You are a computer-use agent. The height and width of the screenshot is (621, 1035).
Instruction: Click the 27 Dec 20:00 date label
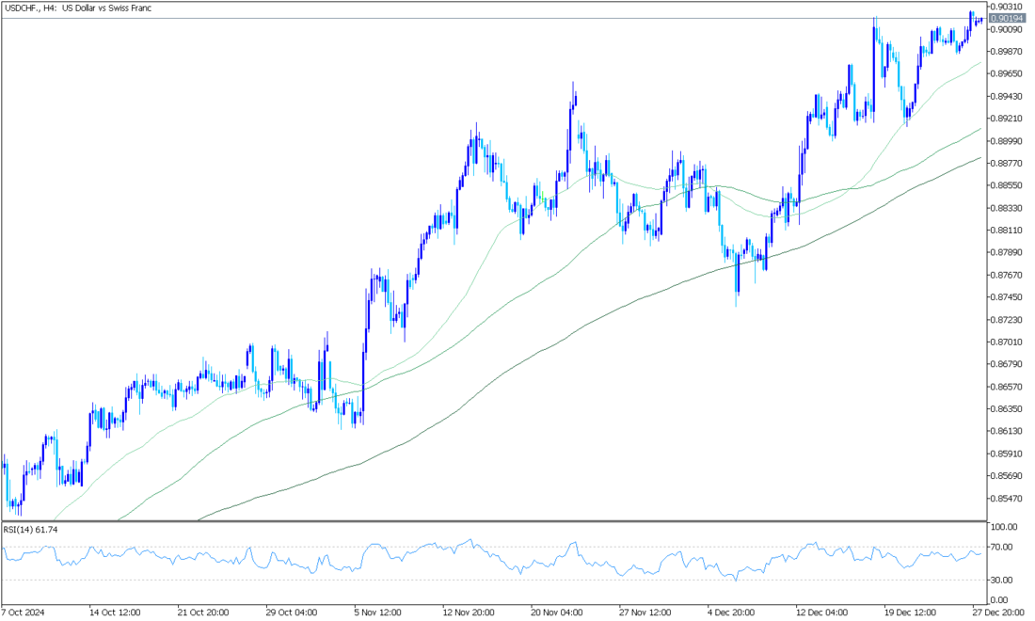999,613
